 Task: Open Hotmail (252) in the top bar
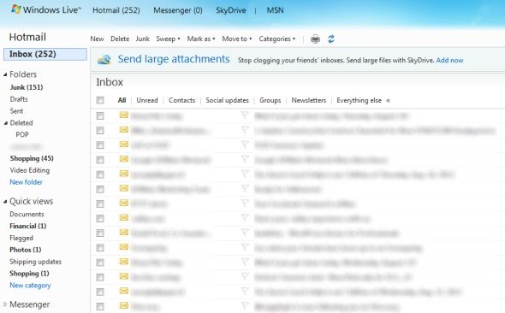[116, 10]
